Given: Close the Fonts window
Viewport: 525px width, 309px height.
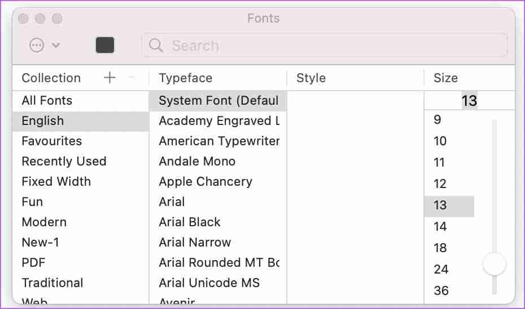Looking at the screenshot, I should point(23,19).
